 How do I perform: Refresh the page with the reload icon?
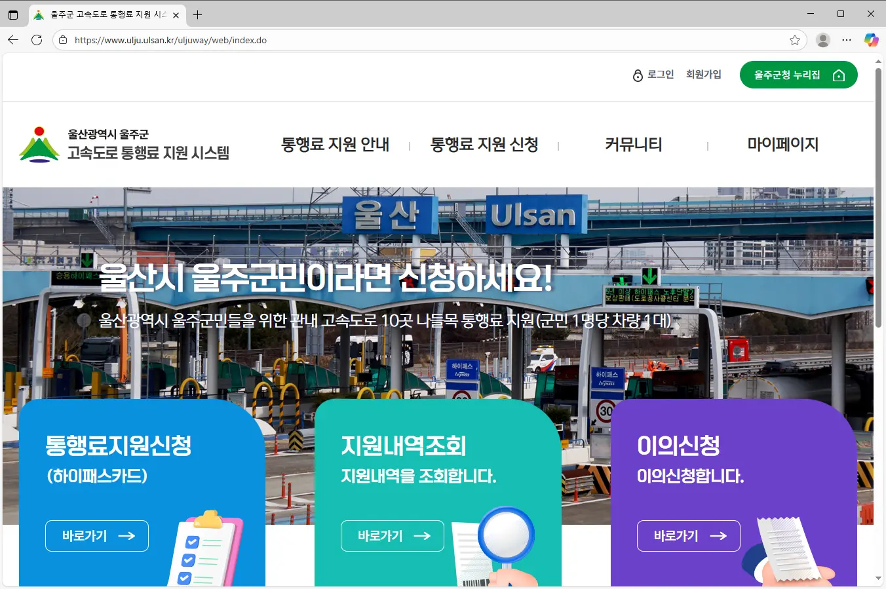click(x=37, y=40)
